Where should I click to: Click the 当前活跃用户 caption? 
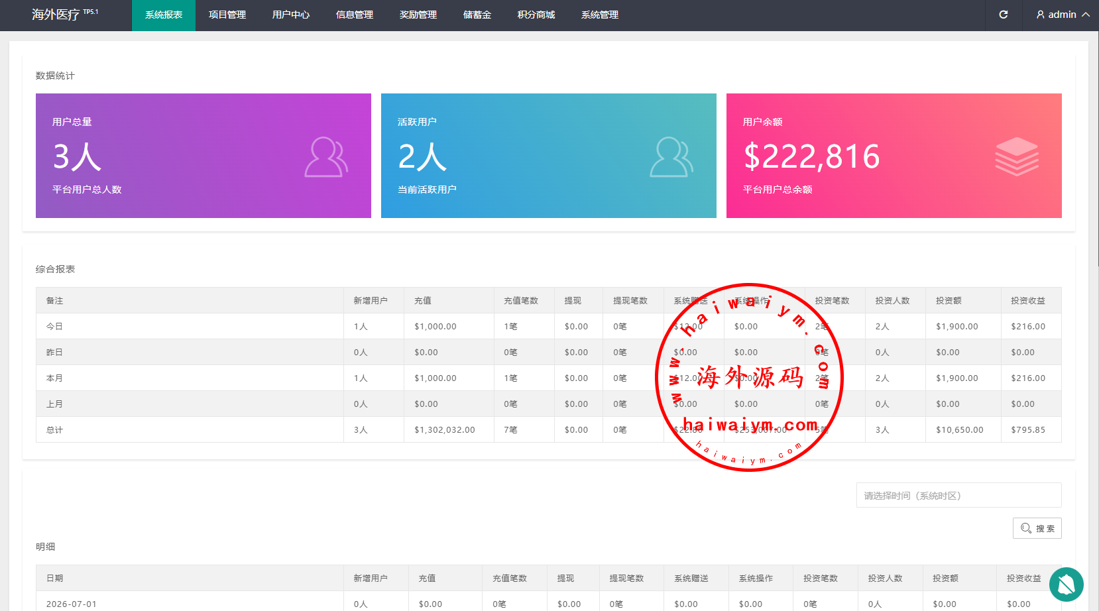[x=427, y=190]
